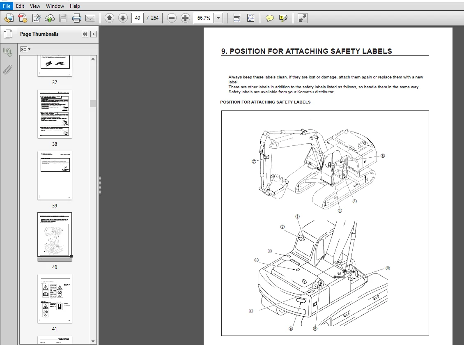Click the Create PDF icon
This screenshot has width=464, height=345.
click(x=23, y=18)
